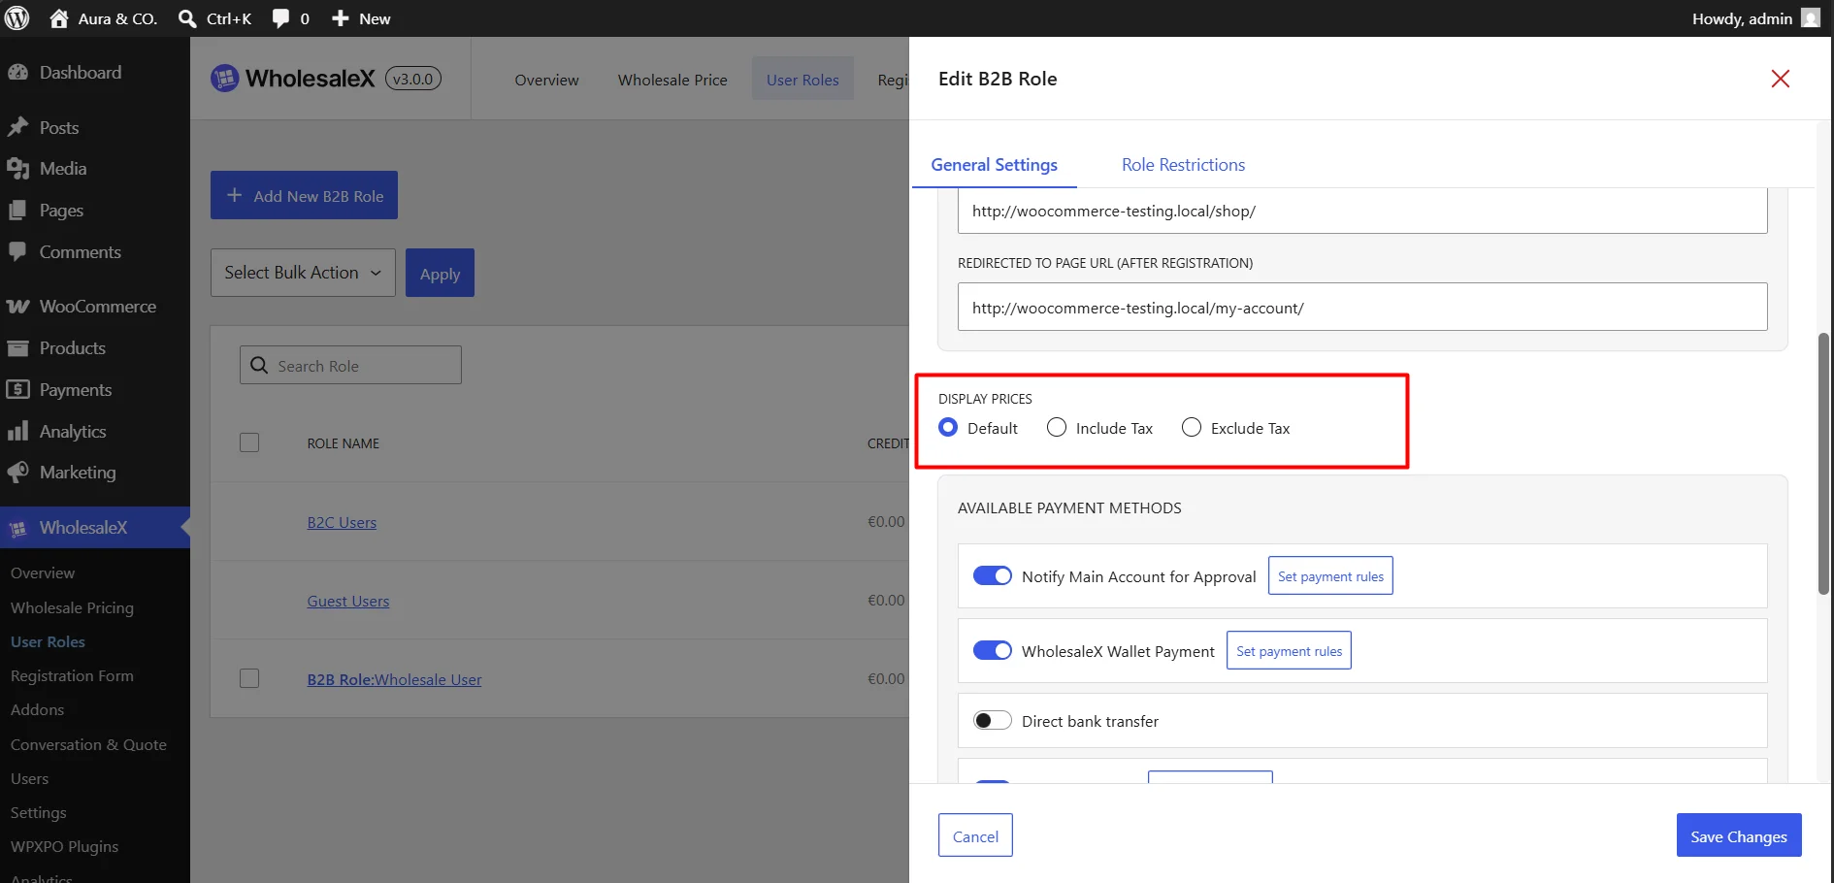Open Registration Form submenu item
This screenshot has width=1834, height=883.
(x=72, y=676)
